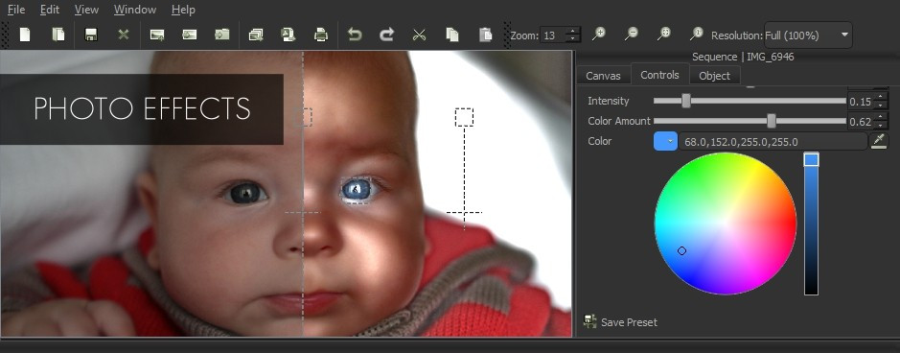Click the Intensity slider handle
The width and height of the screenshot is (900, 353).
(x=686, y=101)
